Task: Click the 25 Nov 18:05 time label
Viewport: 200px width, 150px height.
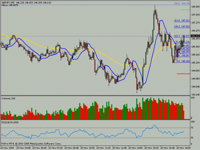Action: pyautogui.click(x=183, y=148)
